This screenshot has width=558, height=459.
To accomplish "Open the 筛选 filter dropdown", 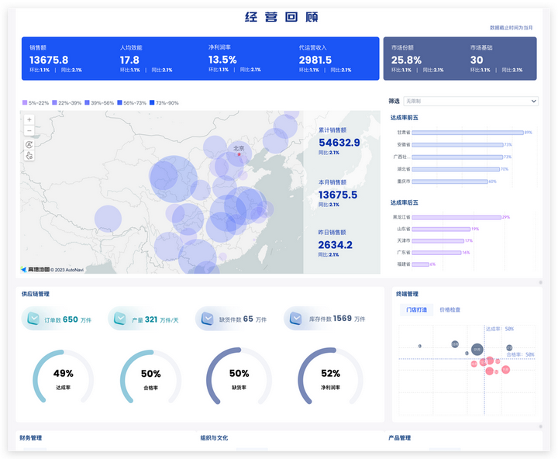I will point(471,101).
